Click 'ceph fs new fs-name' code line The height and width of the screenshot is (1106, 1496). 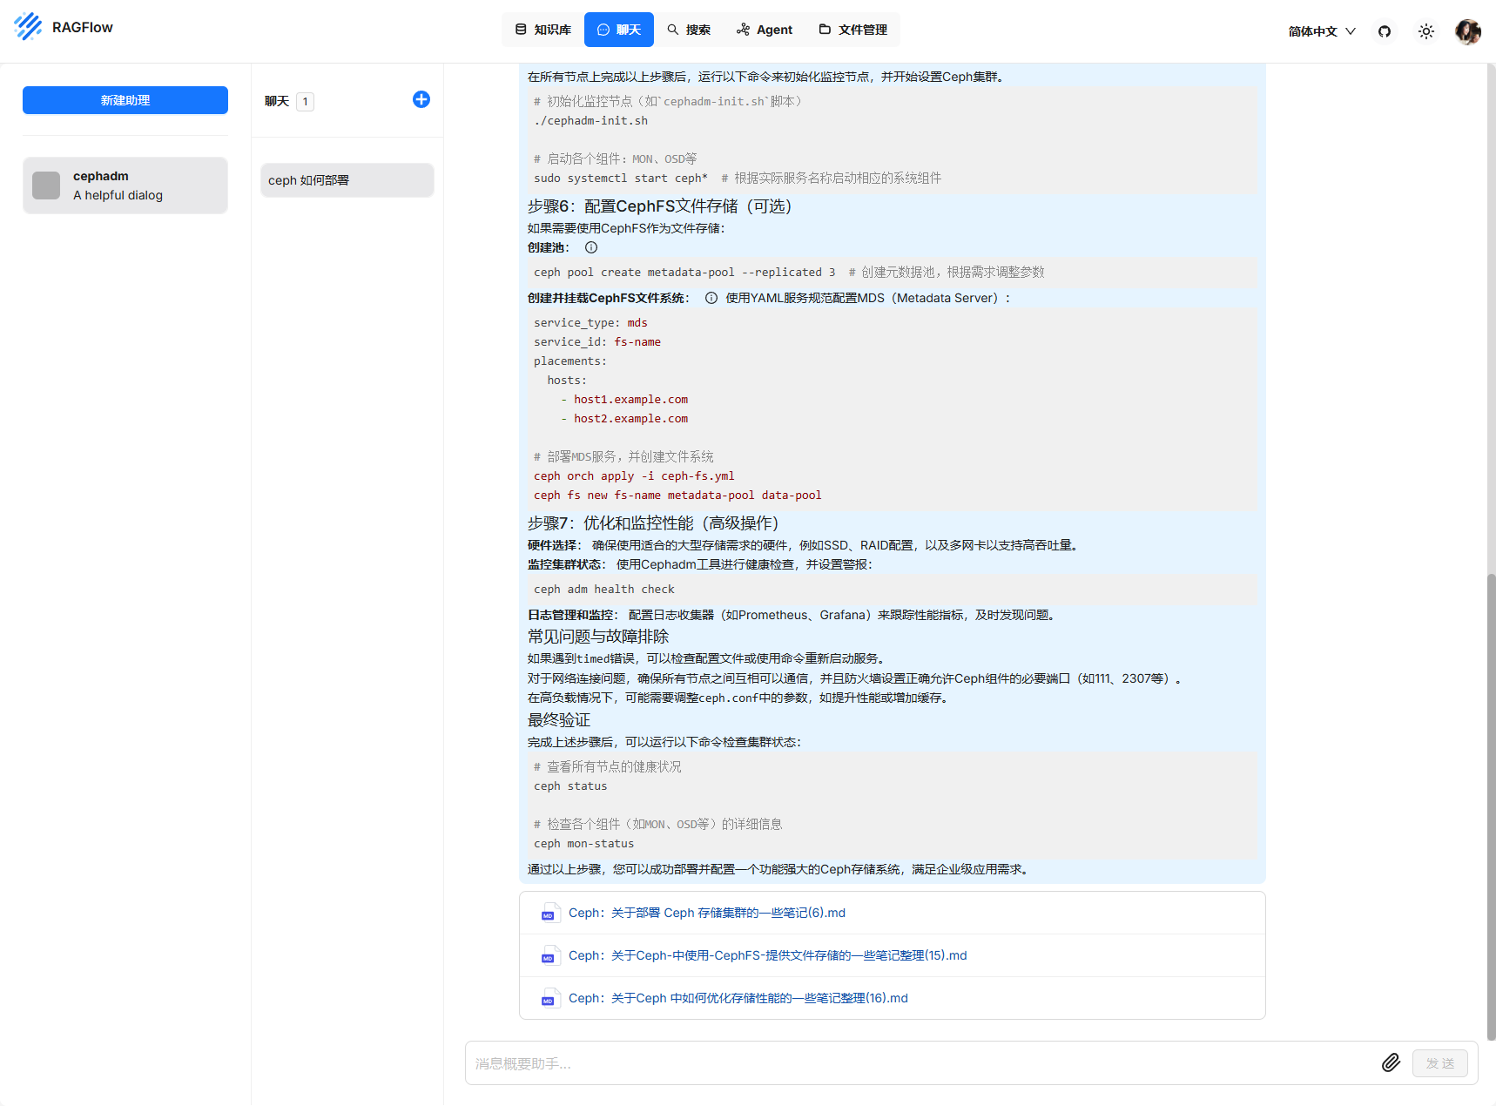point(677,496)
